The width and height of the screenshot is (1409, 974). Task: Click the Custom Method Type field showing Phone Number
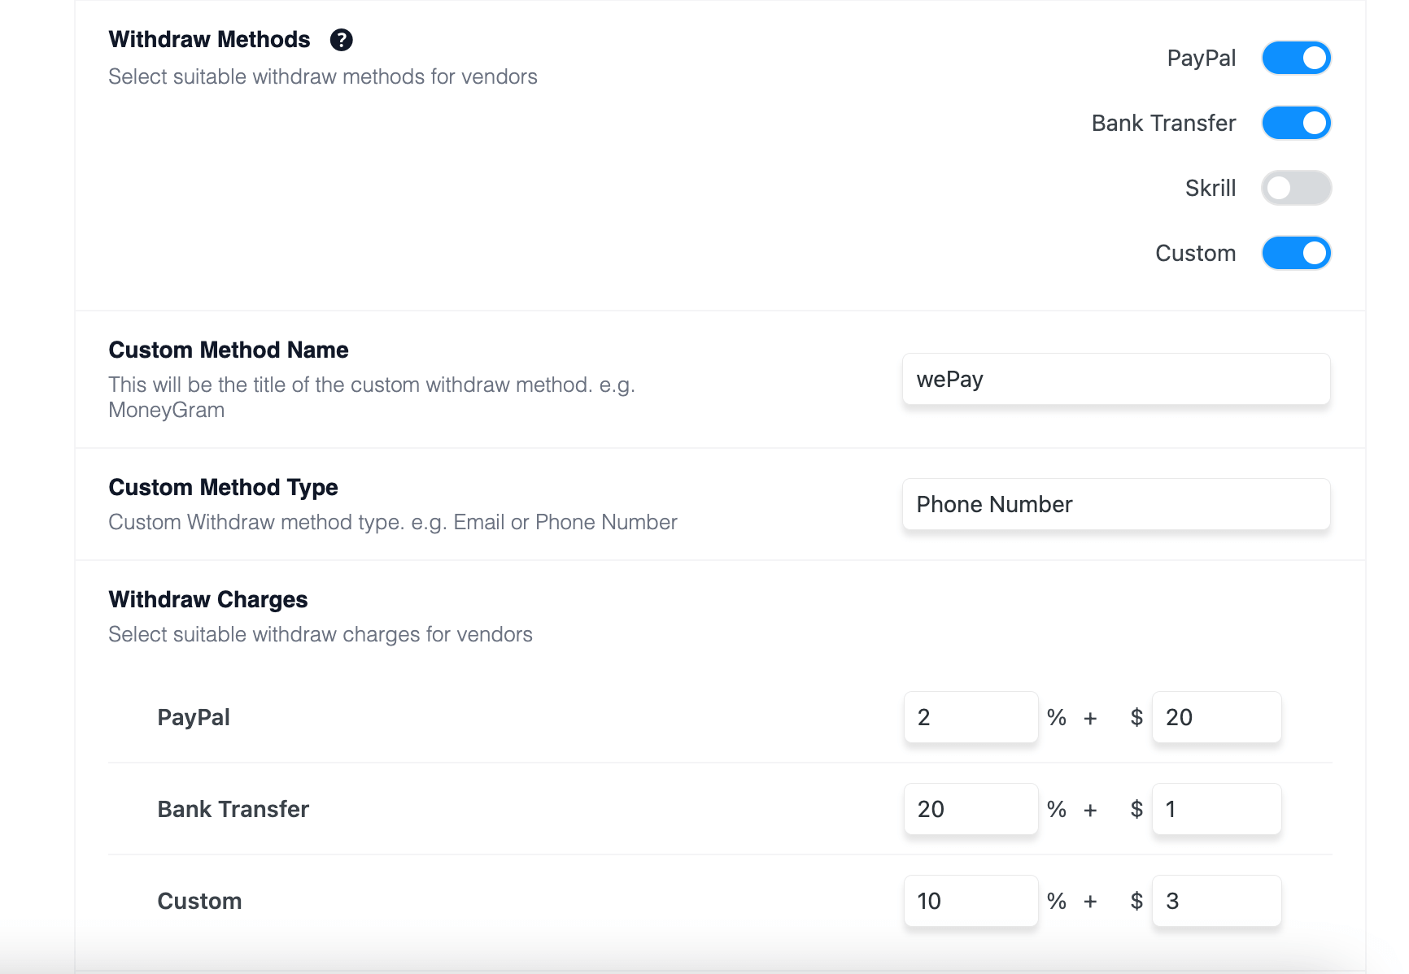coord(1115,504)
